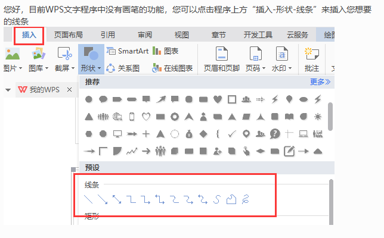Select the monitor screen shape
The height and width of the screenshot is (238, 384).
point(117,134)
